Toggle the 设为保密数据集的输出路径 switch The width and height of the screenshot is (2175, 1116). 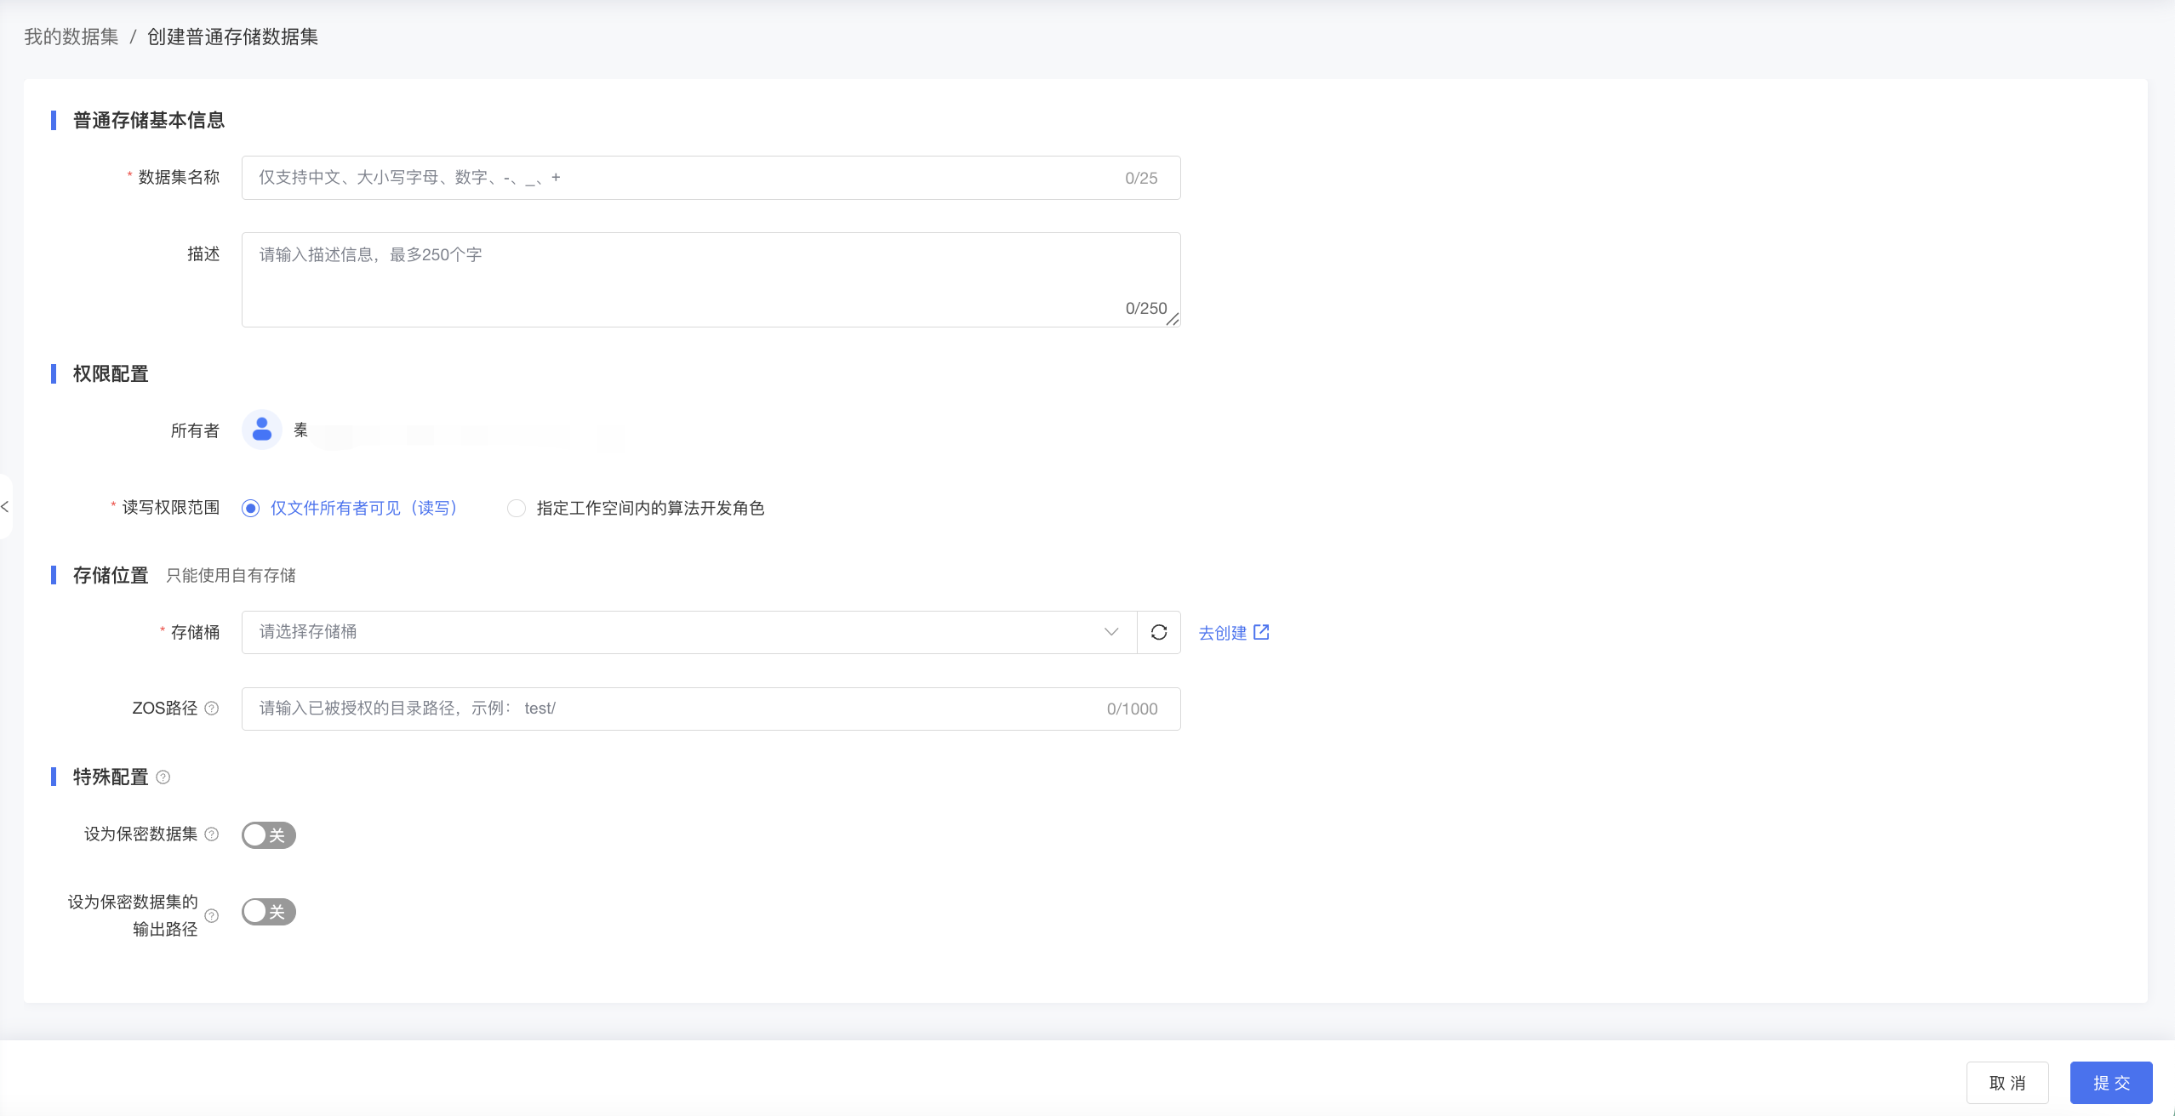tap(269, 912)
